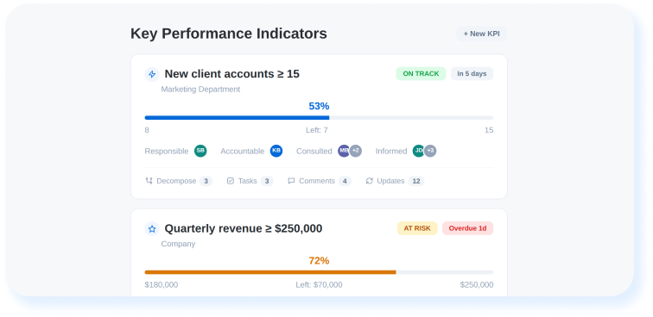Show the +3 additional Informed people
This screenshot has width=653, height=317.
430,151
